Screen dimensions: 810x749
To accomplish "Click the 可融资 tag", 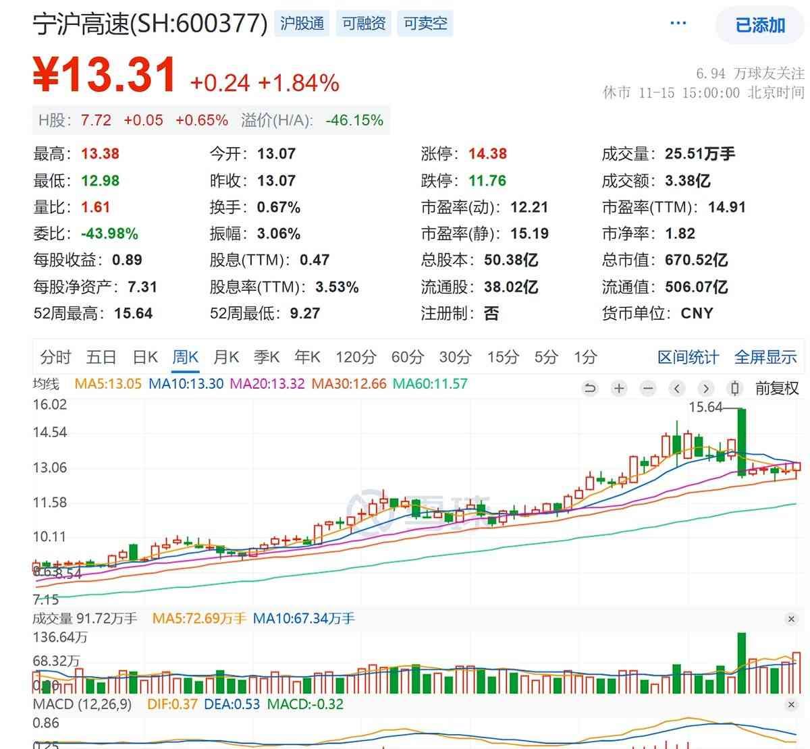I will 363,24.
